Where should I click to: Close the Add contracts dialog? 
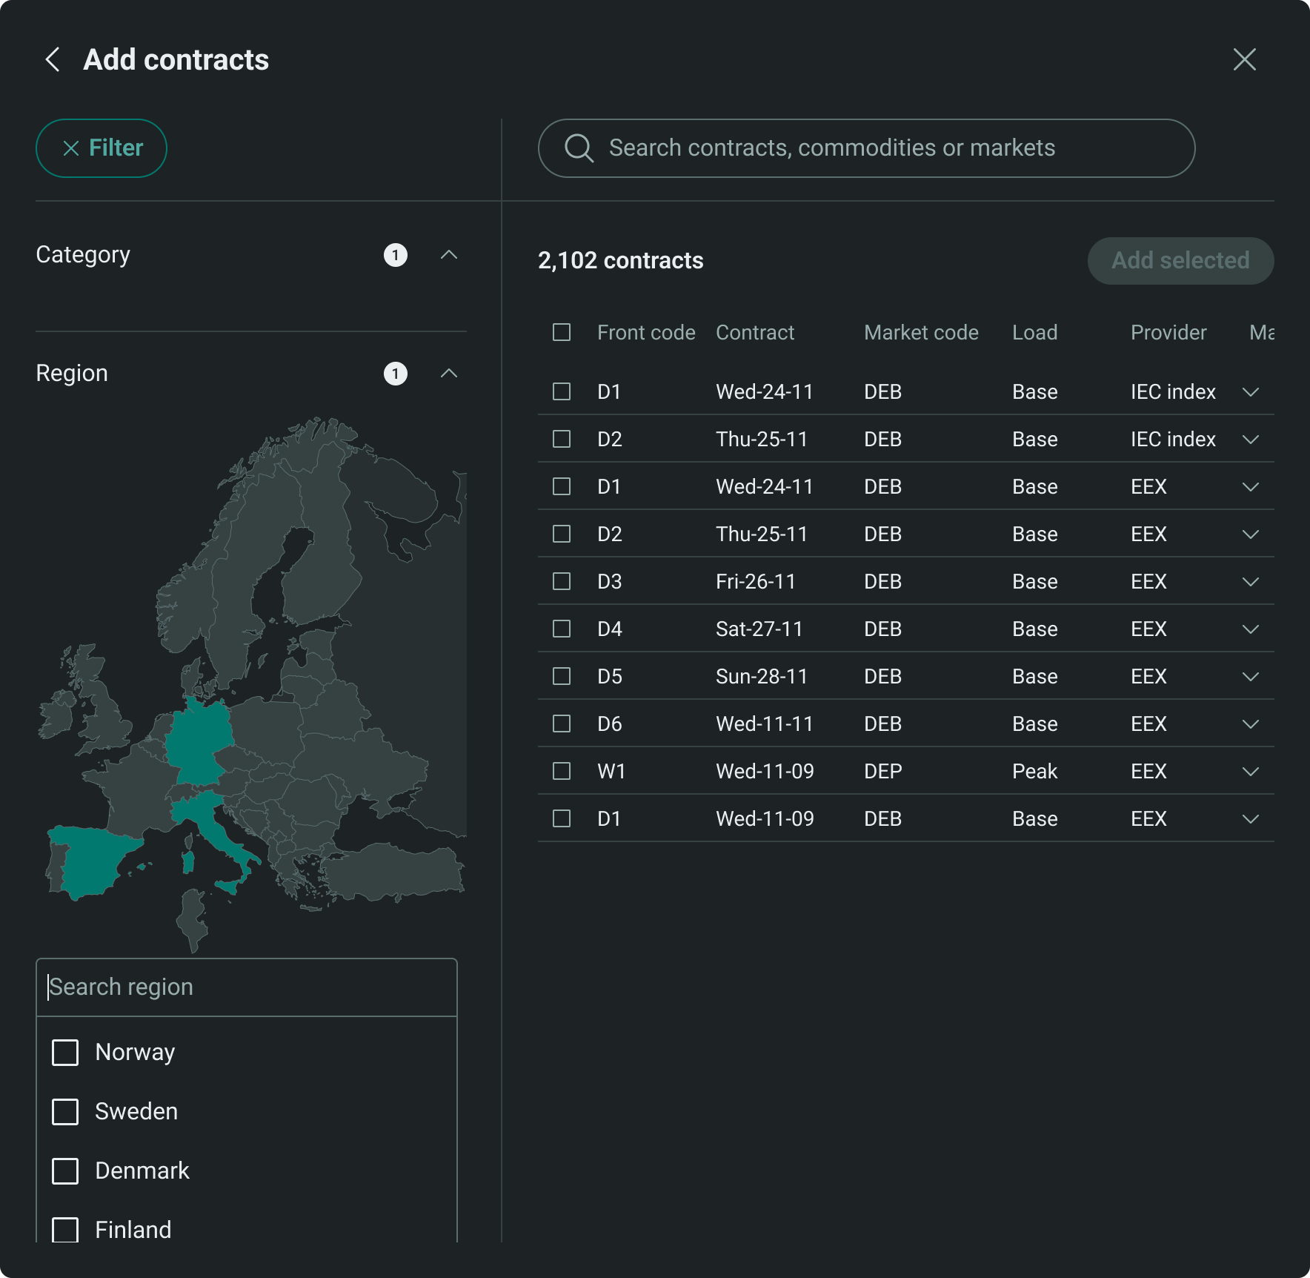pos(1244,59)
